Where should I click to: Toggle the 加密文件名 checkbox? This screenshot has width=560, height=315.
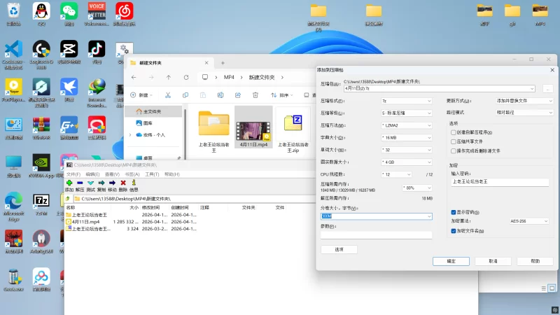[454, 230]
